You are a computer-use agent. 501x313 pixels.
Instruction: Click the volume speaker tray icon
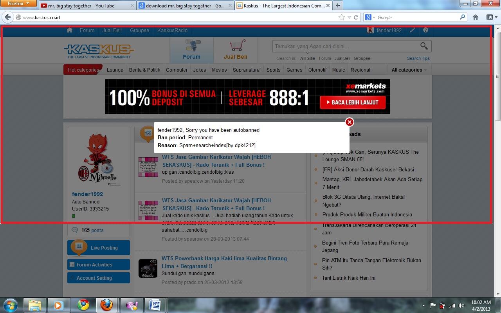[x=462, y=306]
